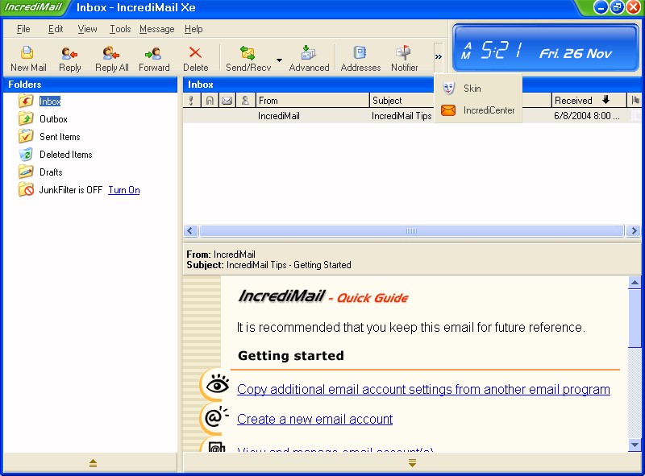Forward the selected message
645x476 pixels.
(x=153, y=58)
